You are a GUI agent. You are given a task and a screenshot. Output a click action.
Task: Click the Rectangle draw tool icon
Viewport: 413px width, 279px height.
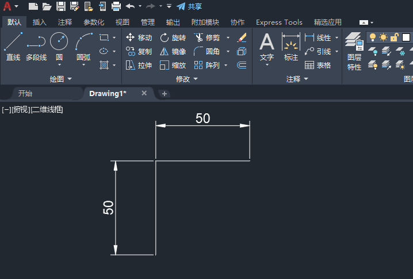pos(104,37)
